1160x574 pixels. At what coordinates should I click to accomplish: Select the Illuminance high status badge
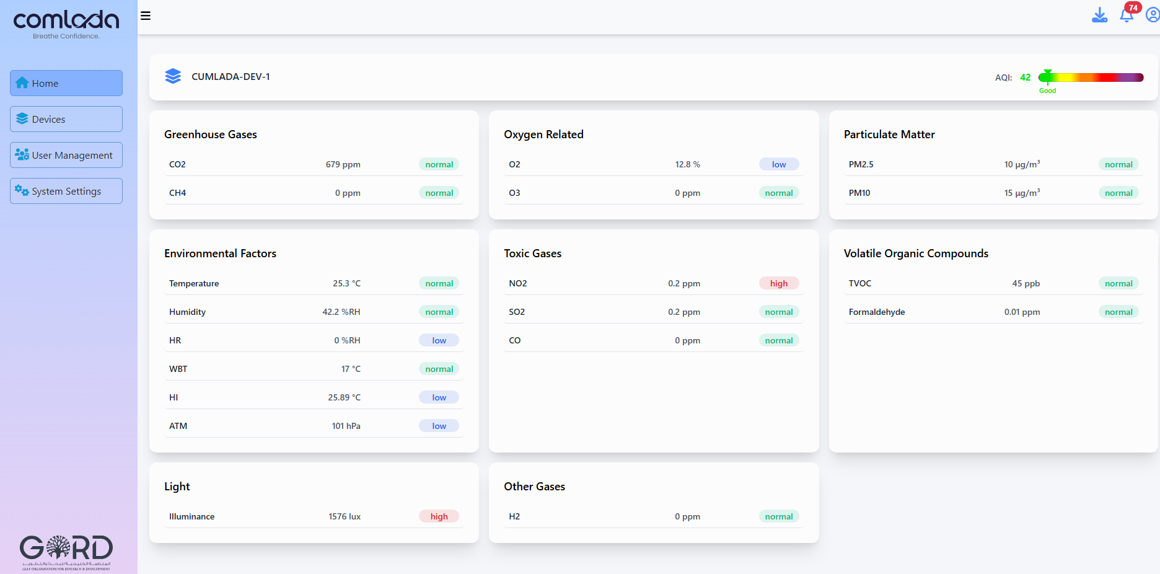coord(439,516)
